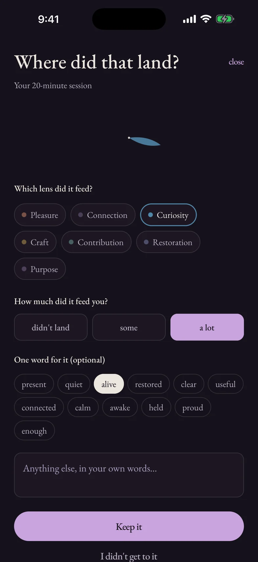The height and width of the screenshot is (562, 258).
Task: Tap the Keep it button
Action: 129,526
